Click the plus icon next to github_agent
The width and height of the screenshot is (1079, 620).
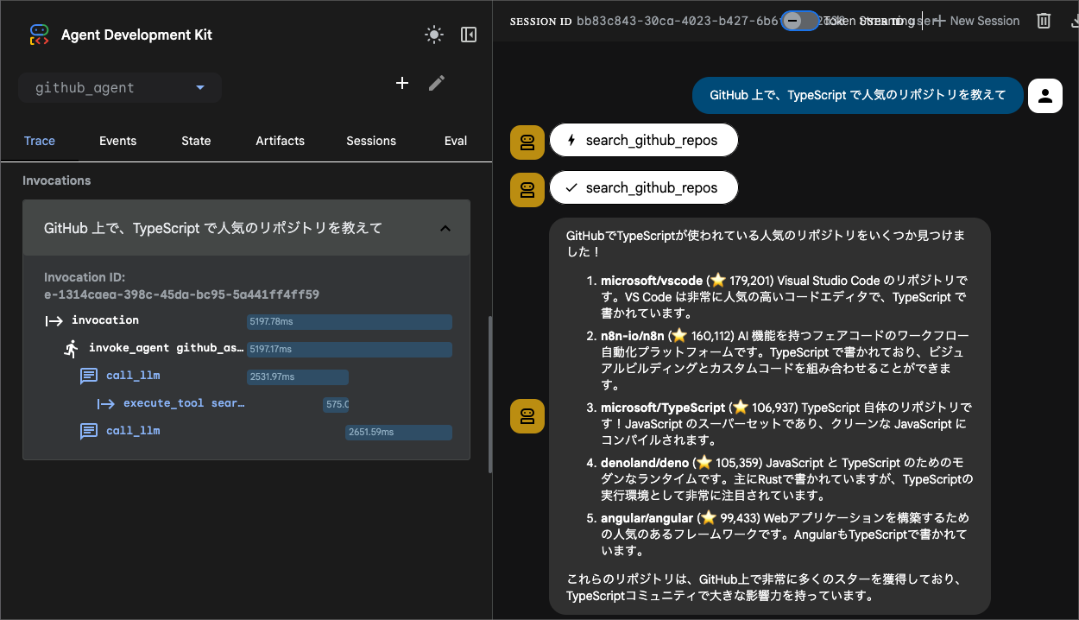(401, 83)
